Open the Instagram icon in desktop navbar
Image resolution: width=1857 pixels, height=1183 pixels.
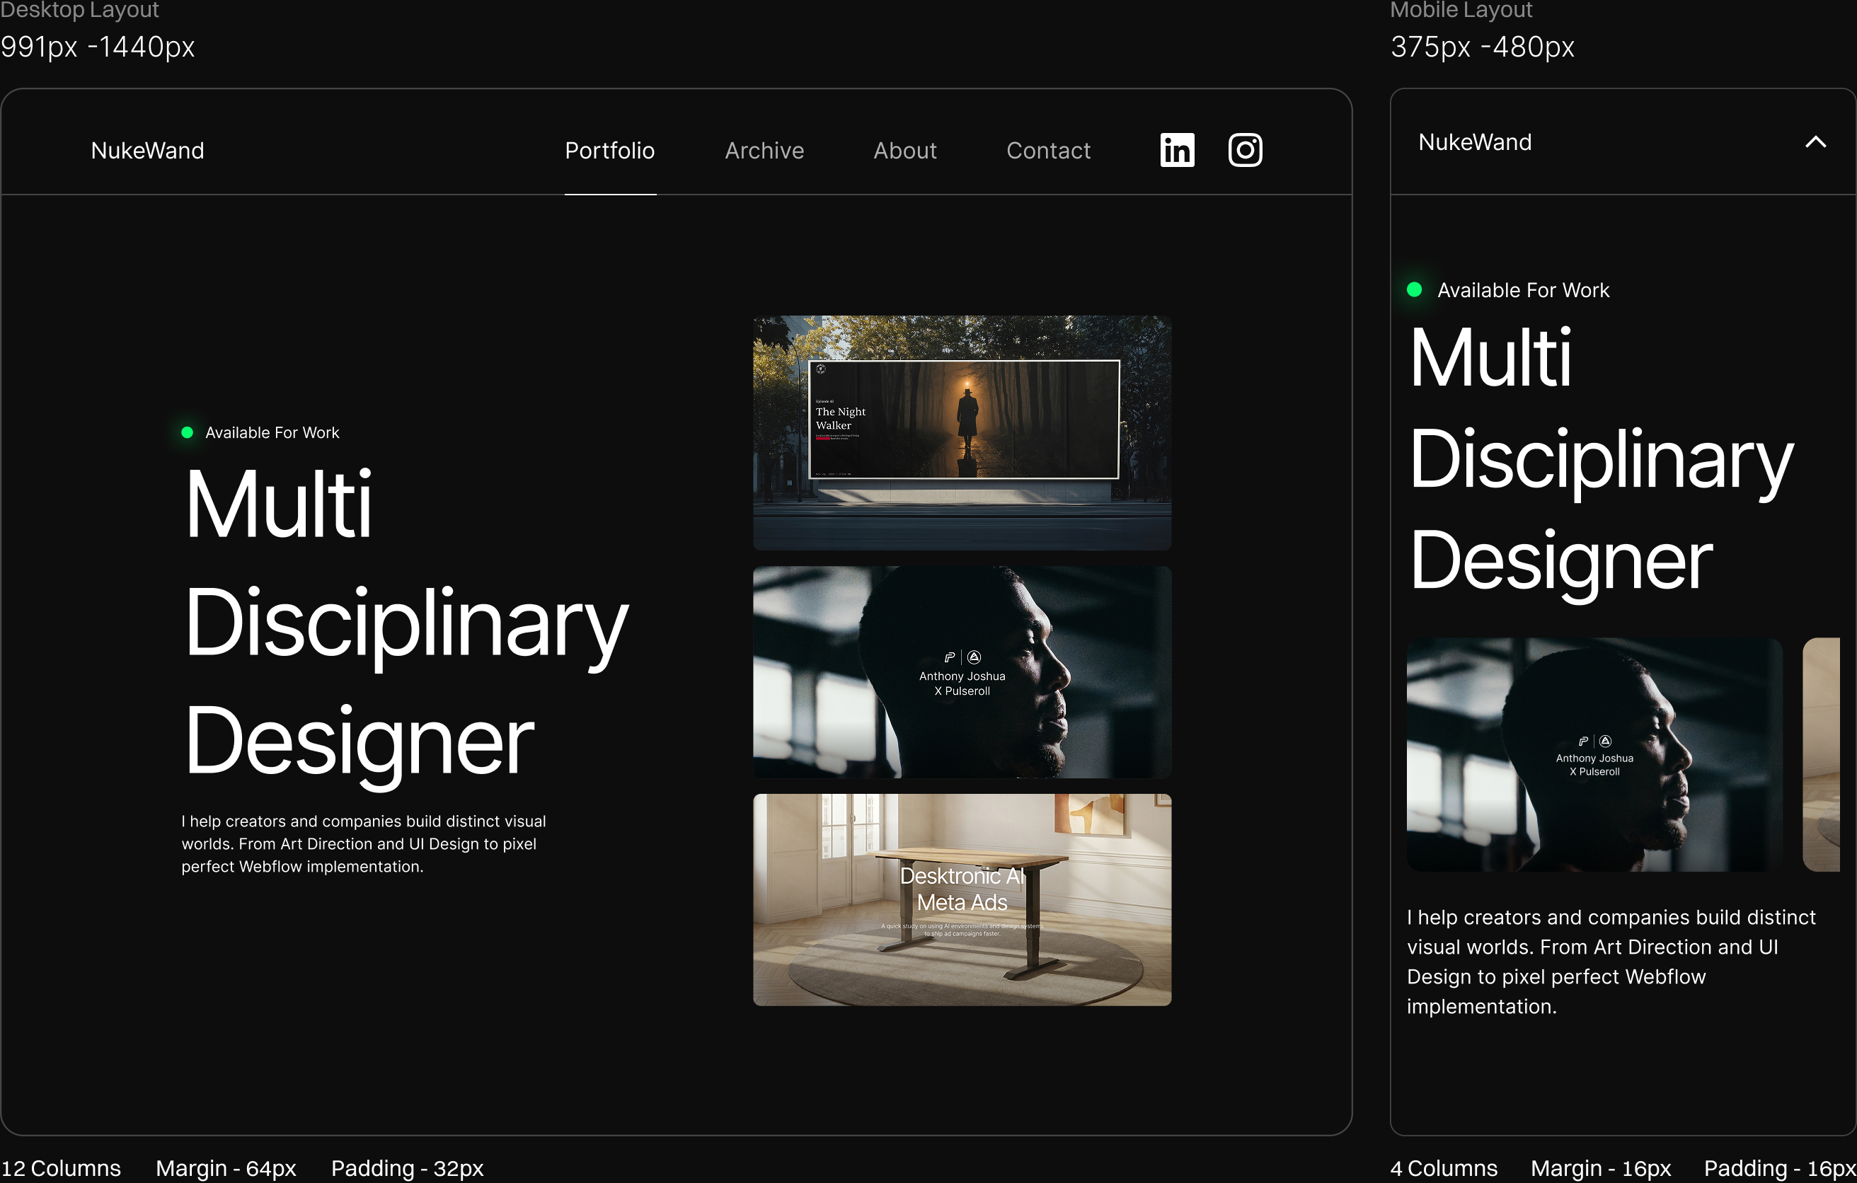click(x=1245, y=149)
